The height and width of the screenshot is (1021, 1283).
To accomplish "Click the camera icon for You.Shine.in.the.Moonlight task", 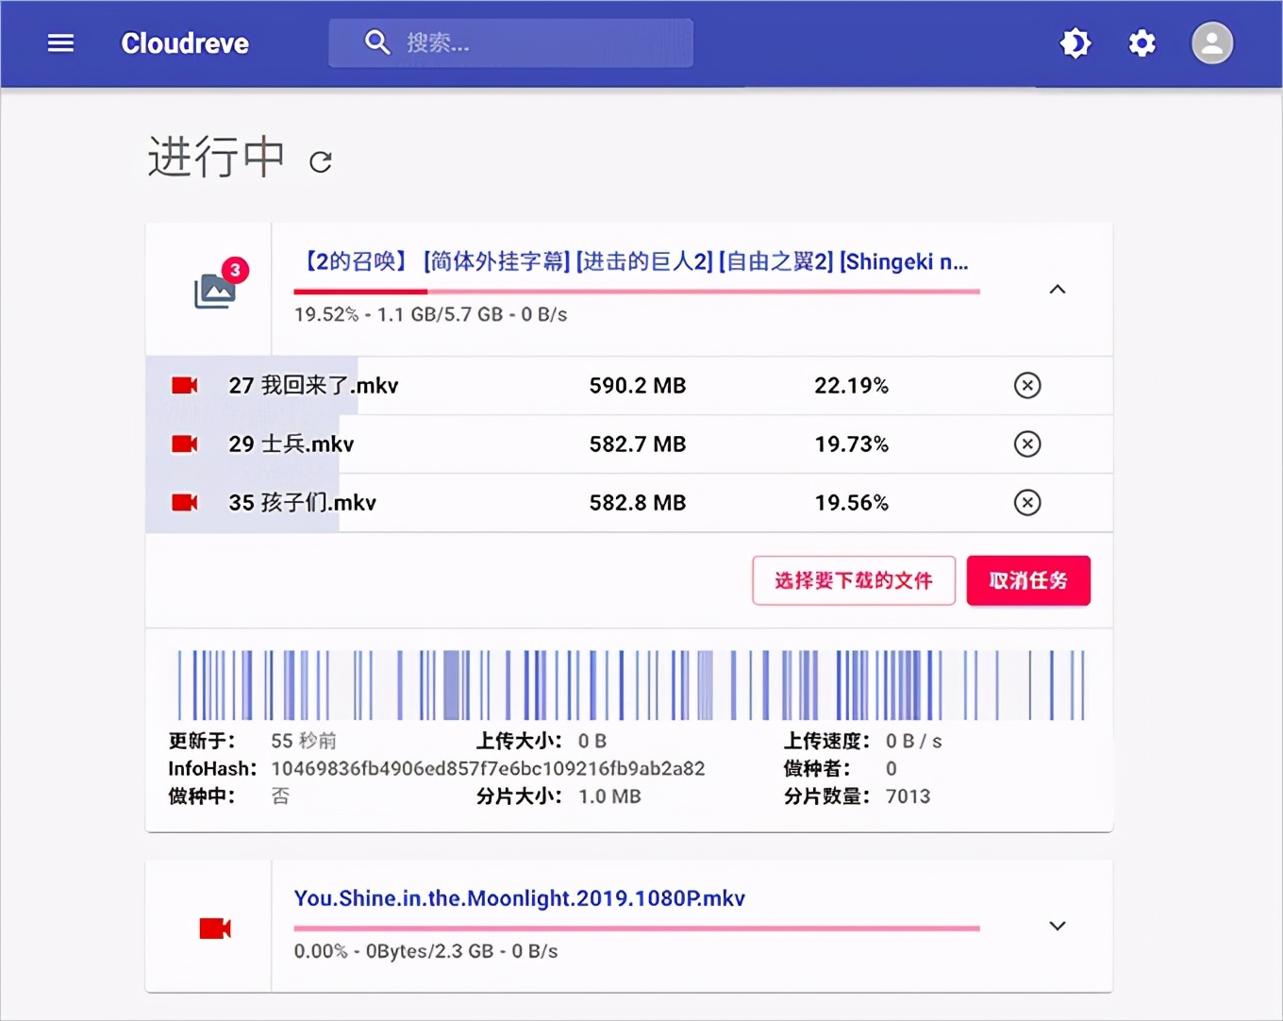I will tap(215, 927).
